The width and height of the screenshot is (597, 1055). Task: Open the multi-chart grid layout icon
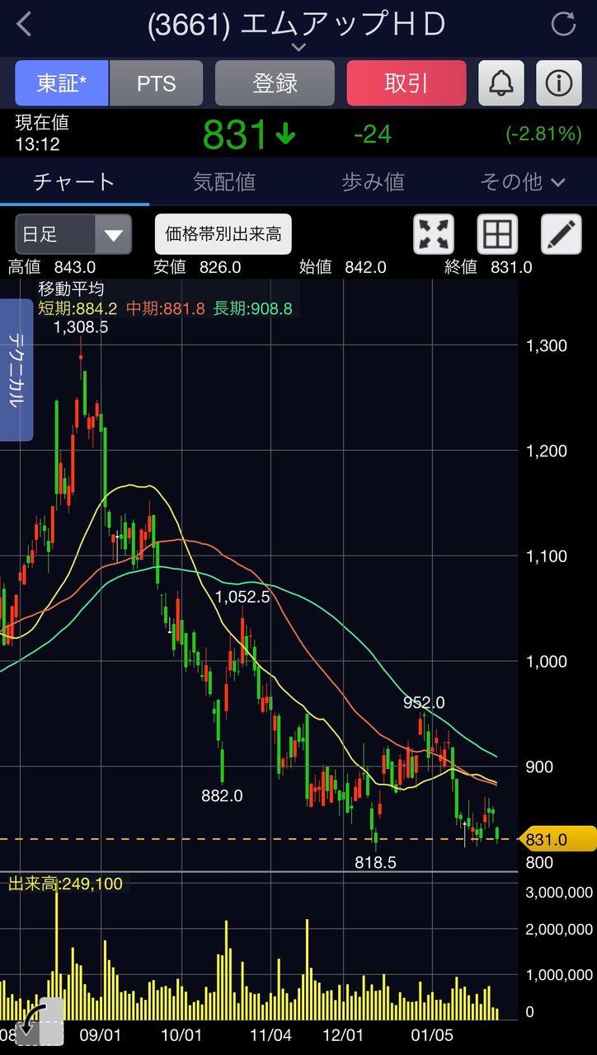pyautogui.click(x=497, y=234)
